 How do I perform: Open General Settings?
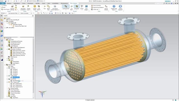coord(12,8)
